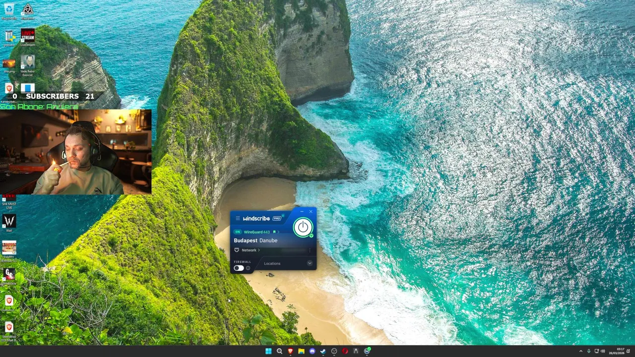Click the PRO account badge
This screenshot has height=357, width=635.
point(277,218)
